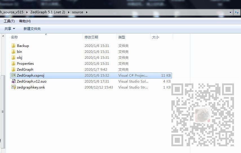The width and height of the screenshot is (241, 153).
Task: Navigate to the source breadcrumb segment
Action: coord(78,12)
